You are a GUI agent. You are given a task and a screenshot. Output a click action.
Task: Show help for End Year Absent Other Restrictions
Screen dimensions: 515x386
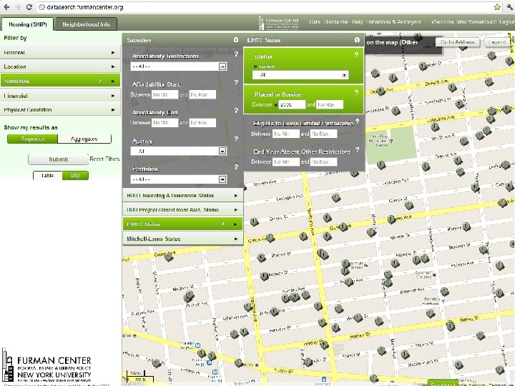pos(358,149)
